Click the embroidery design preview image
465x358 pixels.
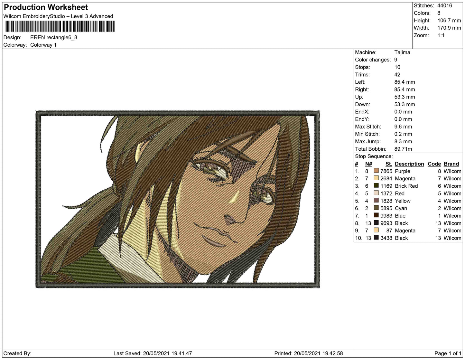pyautogui.click(x=178, y=199)
